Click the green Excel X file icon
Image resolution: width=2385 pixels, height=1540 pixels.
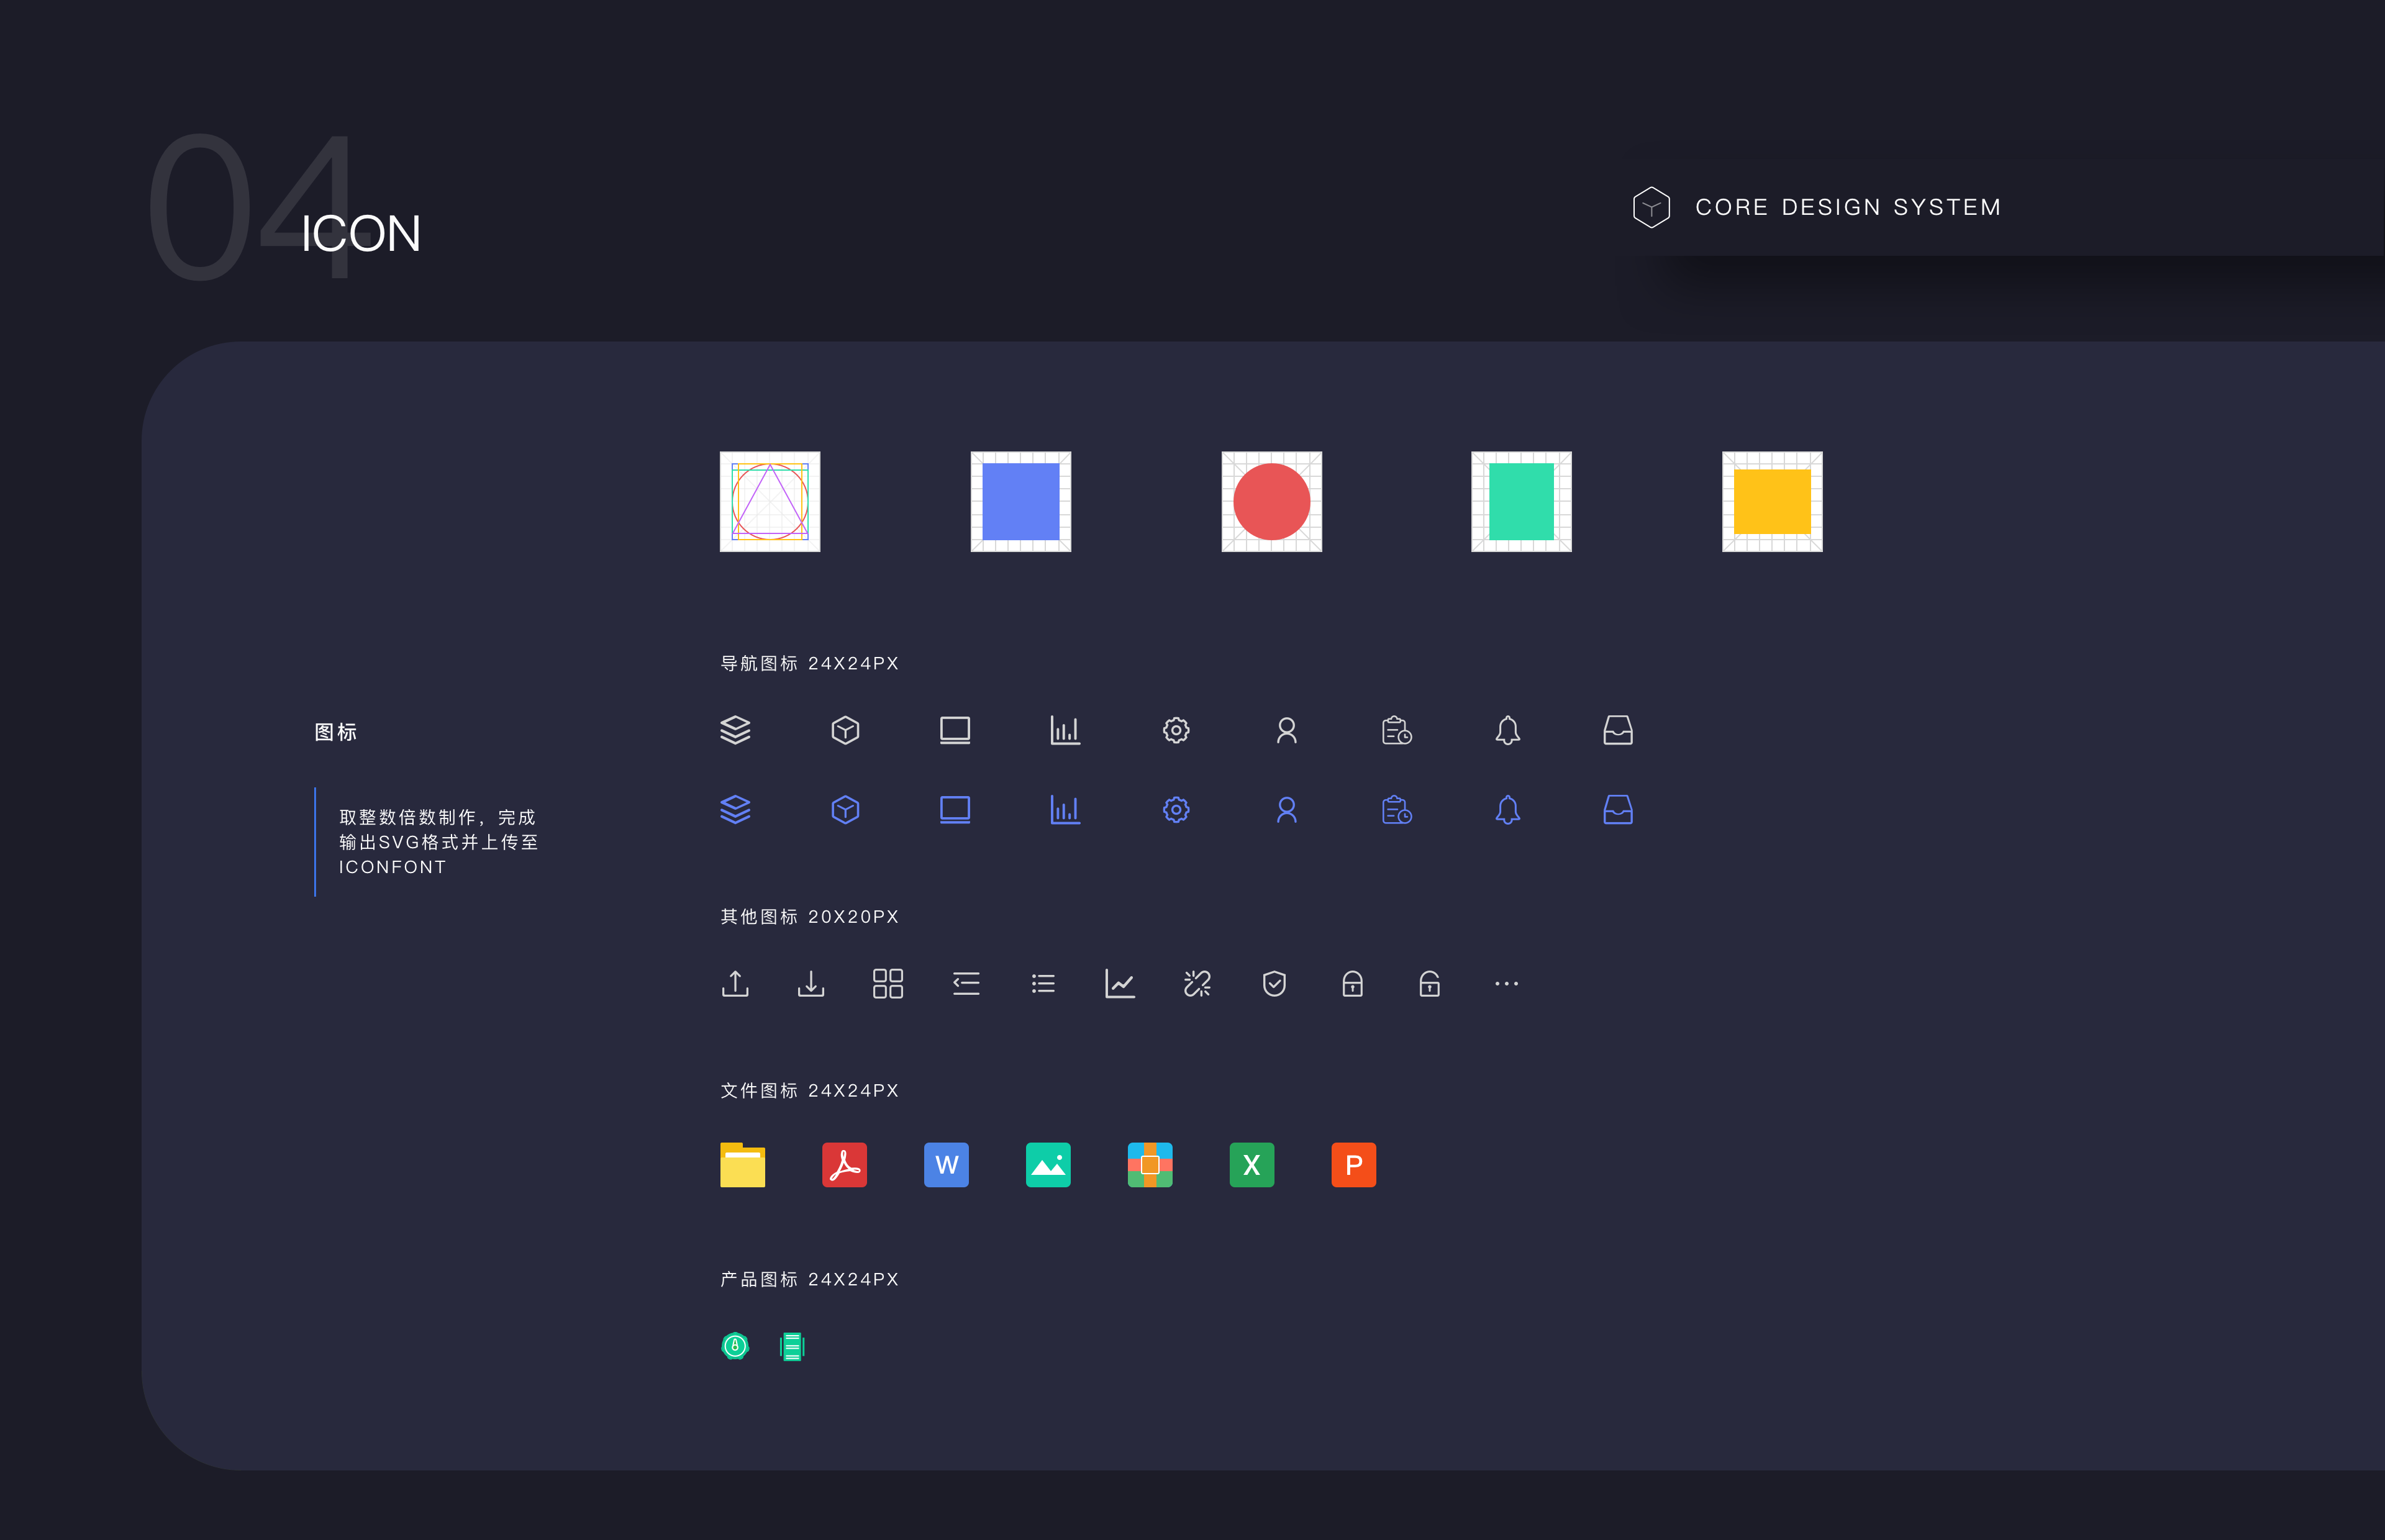point(1251,1165)
